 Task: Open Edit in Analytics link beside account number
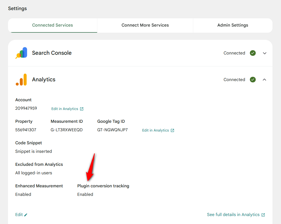[x=67, y=109]
